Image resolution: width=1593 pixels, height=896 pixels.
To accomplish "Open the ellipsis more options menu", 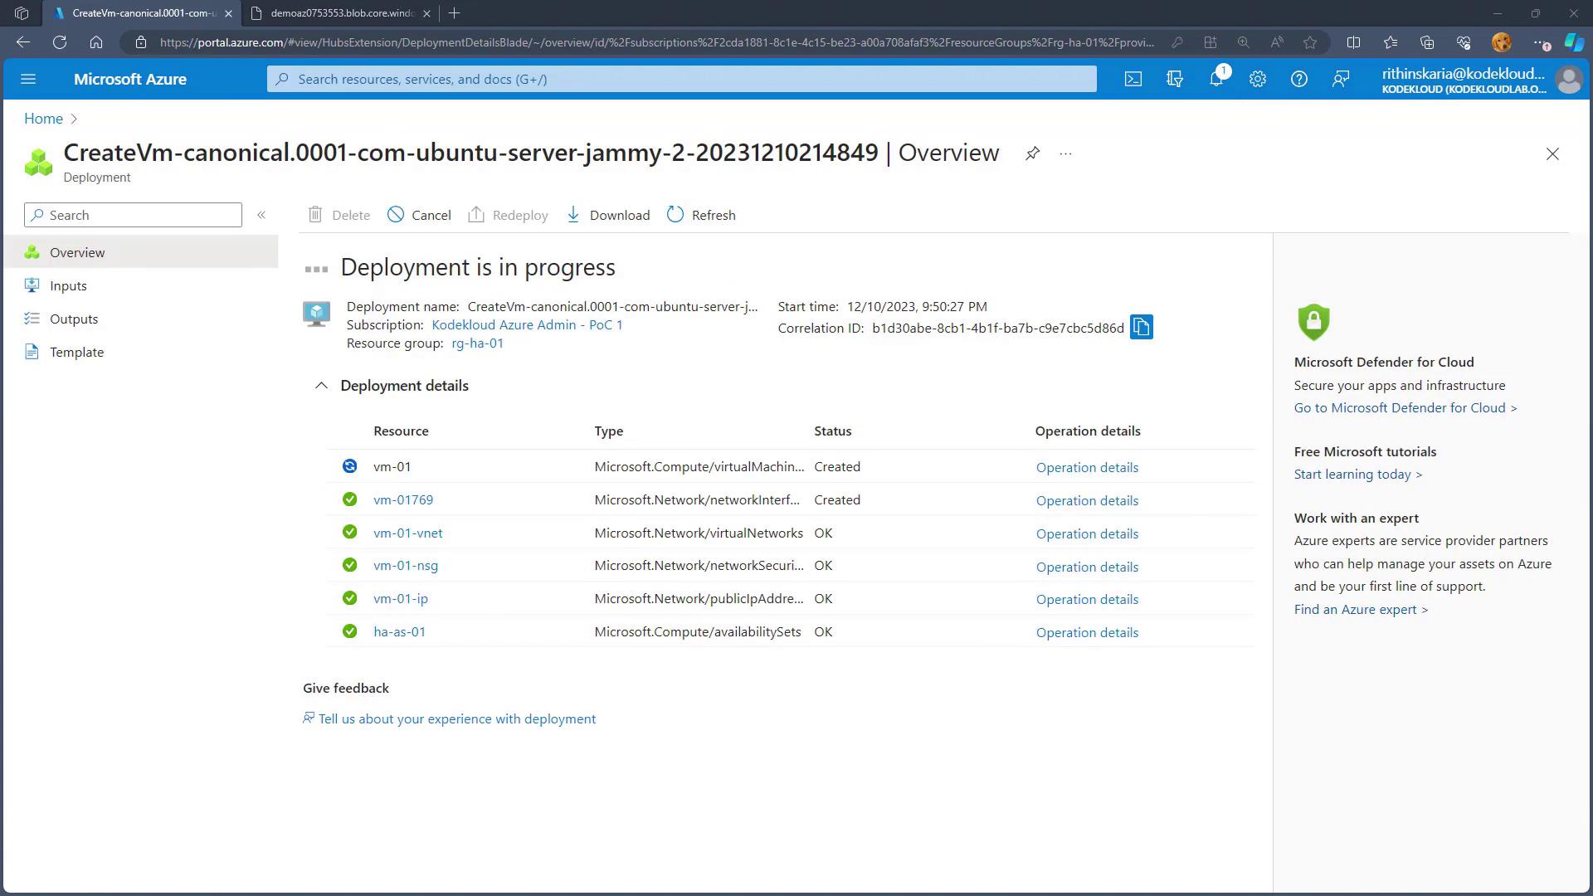I will coord(1065,153).
